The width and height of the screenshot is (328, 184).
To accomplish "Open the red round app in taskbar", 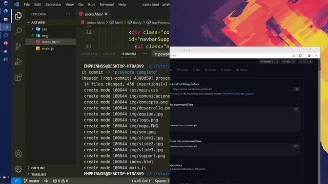I will [6, 43].
